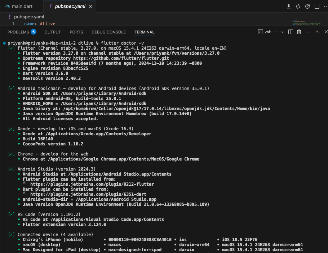Click the 'Chrome - develop for the web' heading
Image resolution: width=328 pixels, height=253 pixels.
coord(53,154)
